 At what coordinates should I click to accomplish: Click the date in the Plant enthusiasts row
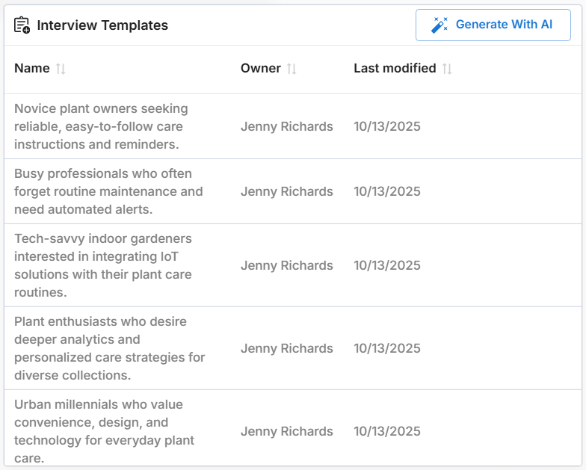387,348
